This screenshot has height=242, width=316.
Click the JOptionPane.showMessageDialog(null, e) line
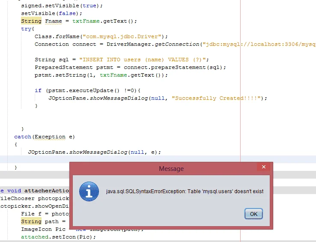(94, 152)
